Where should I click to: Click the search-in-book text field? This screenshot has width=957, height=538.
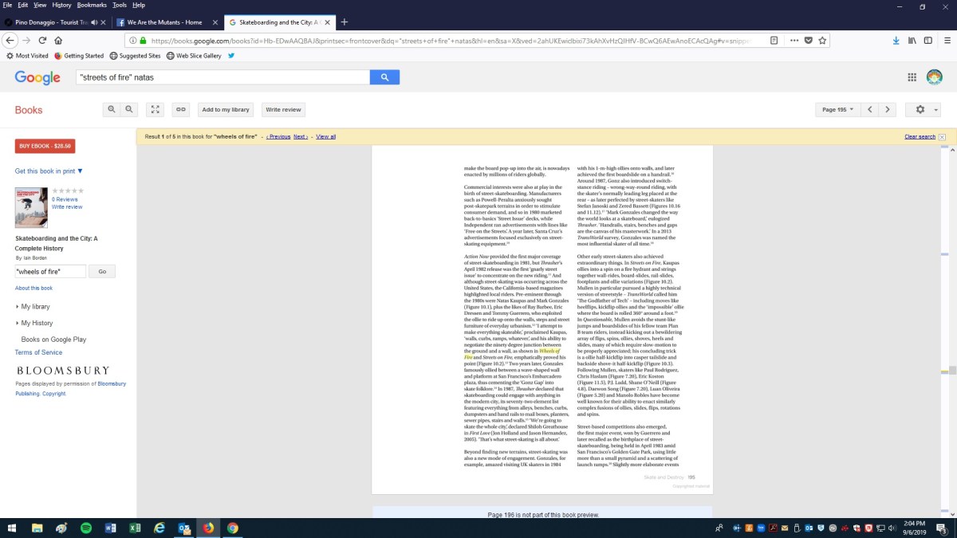click(x=50, y=272)
